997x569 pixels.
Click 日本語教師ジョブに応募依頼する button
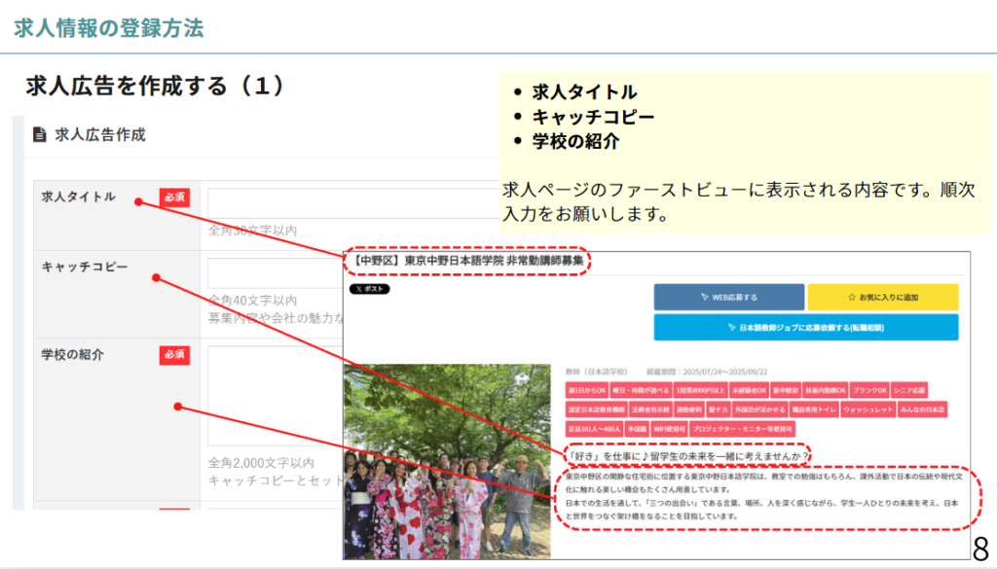(805, 328)
